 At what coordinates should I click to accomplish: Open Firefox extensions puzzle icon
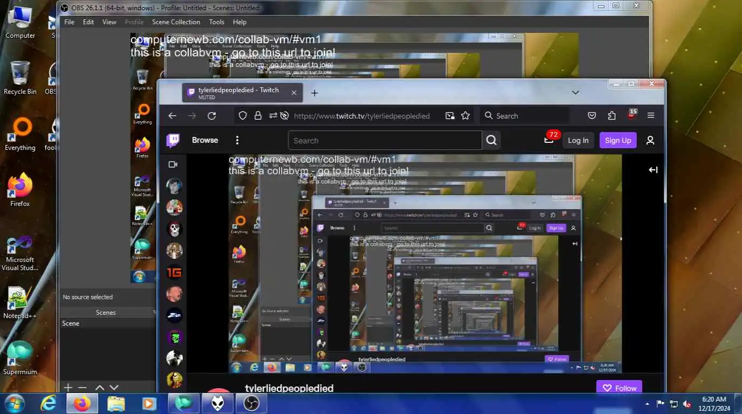[612, 116]
